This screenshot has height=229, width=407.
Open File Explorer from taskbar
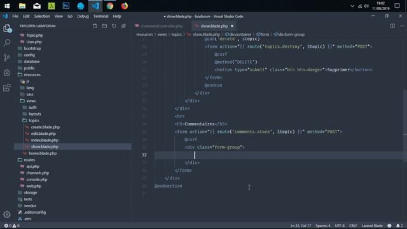pyautogui.click(x=22, y=6)
